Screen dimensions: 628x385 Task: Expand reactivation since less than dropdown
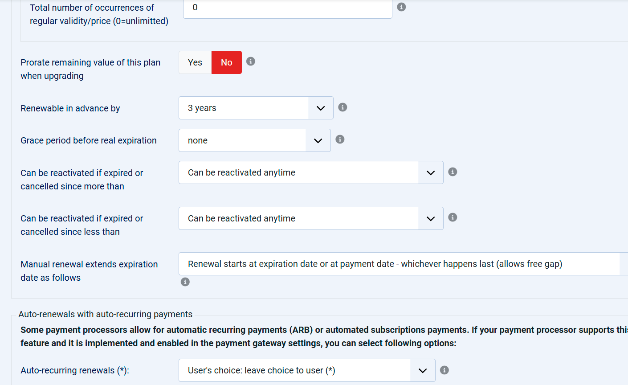click(x=311, y=218)
